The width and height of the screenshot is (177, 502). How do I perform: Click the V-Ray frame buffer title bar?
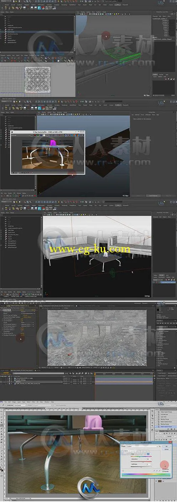click(x=47, y=132)
